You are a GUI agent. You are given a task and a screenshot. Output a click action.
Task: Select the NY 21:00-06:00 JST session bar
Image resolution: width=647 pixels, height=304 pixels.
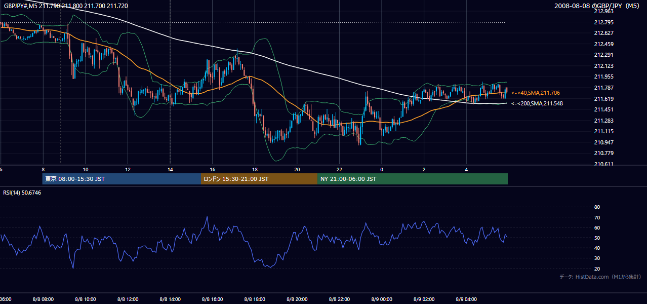413,179
